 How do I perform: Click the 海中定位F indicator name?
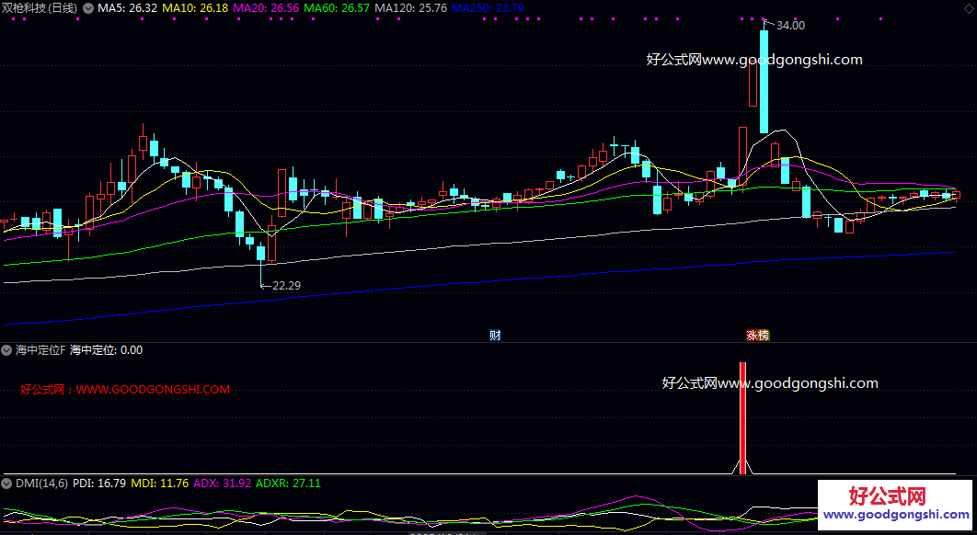(x=40, y=350)
